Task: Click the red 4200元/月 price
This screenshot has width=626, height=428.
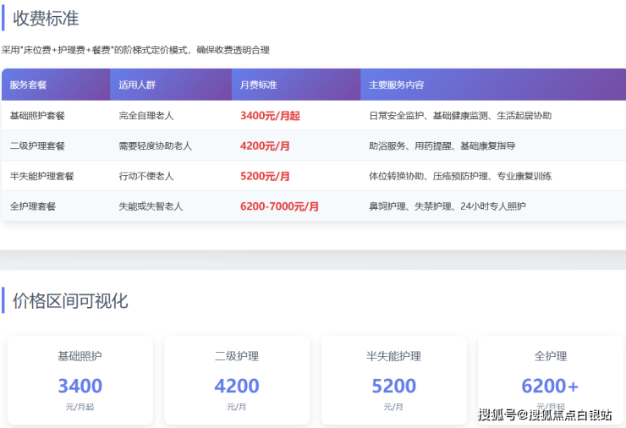Action: coord(265,146)
